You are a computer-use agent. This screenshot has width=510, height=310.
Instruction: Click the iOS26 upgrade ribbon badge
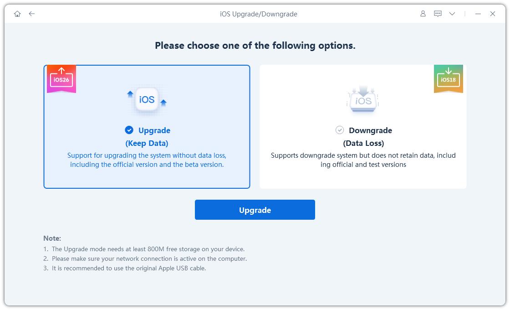[61, 77]
